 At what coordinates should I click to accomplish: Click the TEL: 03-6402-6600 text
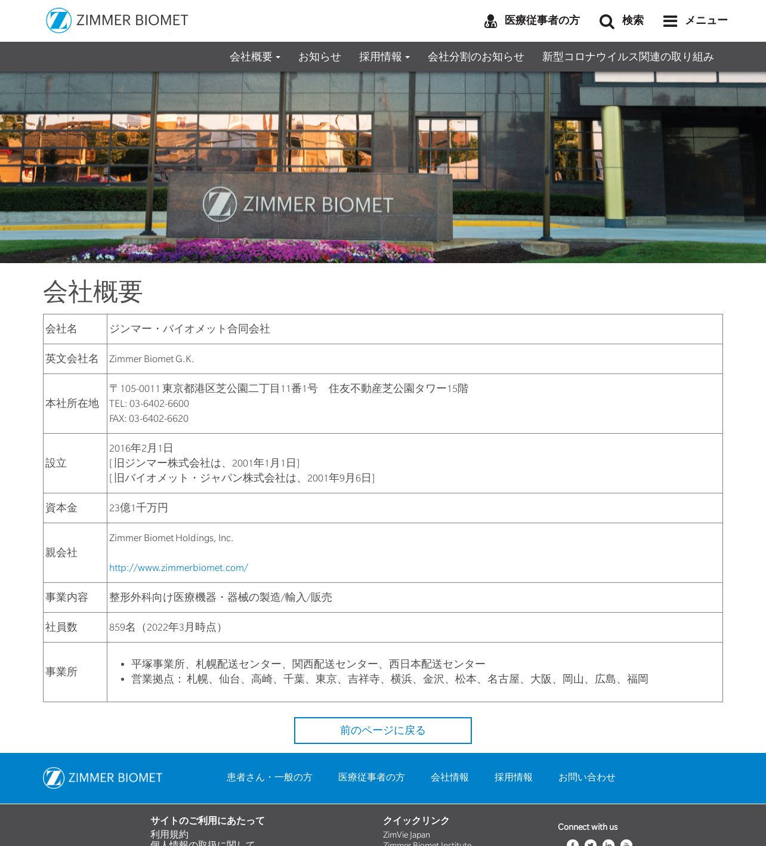(x=149, y=404)
